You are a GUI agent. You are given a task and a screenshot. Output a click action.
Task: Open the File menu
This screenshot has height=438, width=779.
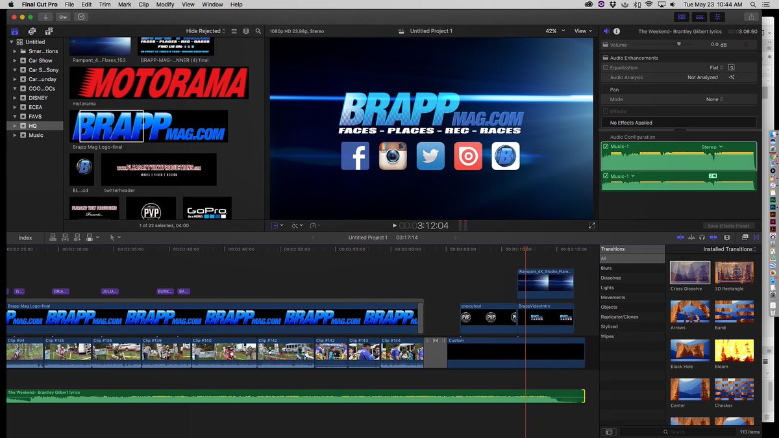(x=69, y=5)
